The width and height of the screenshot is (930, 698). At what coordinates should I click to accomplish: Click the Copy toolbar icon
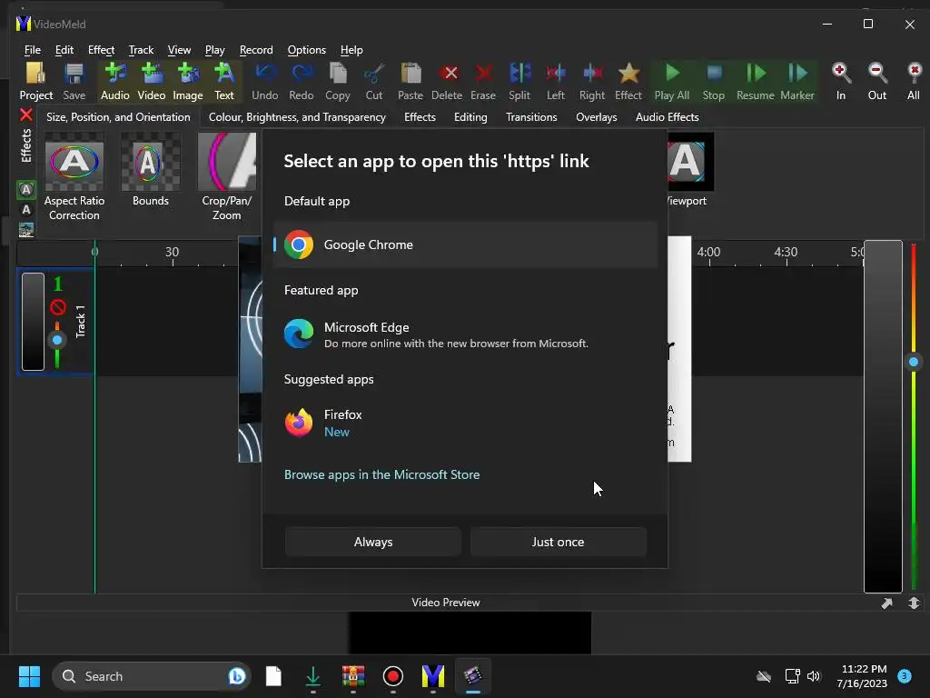point(338,81)
